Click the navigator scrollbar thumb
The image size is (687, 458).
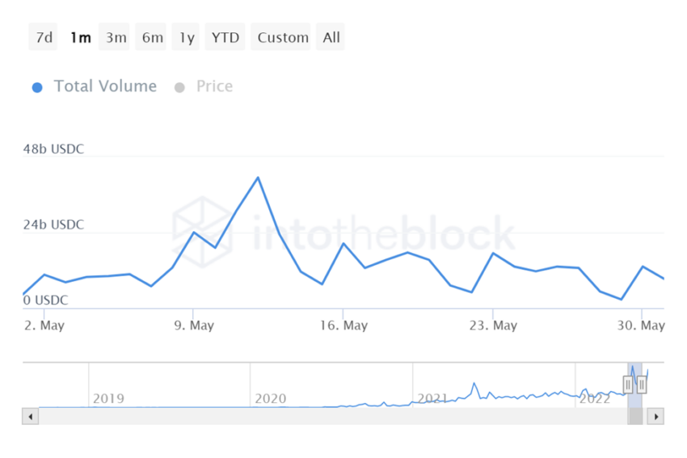634,417
